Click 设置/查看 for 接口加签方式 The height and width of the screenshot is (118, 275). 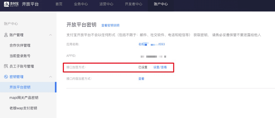[x=160, y=67]
